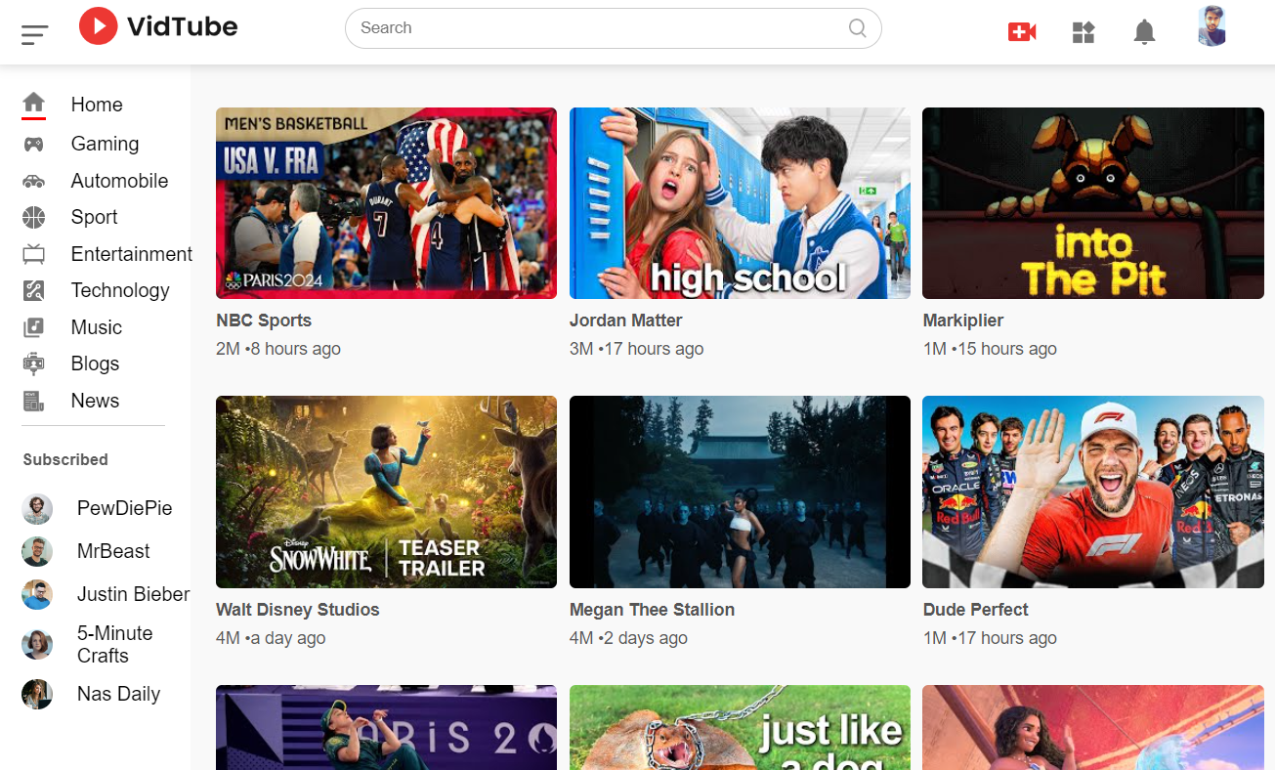Play the high school video thumbnail
Image resolution: width=1275 pixels, height=770 pixels.
pyautogui.click(x=740, y=203)
